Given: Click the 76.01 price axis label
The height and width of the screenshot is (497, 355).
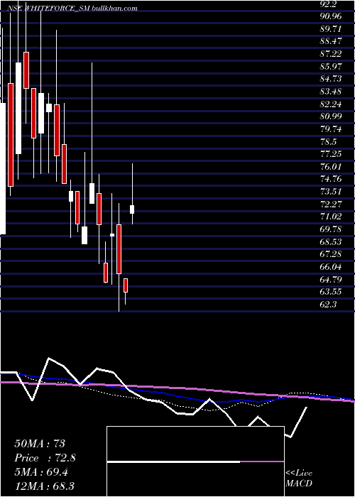Looking at the screenshot, I should pyautogui.click(x=331, y=167).
